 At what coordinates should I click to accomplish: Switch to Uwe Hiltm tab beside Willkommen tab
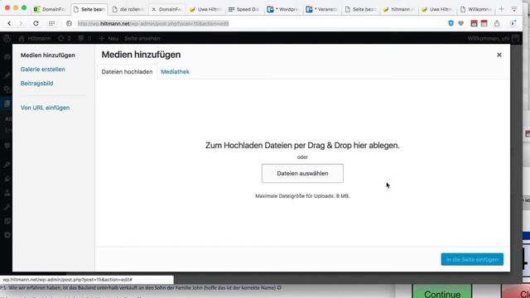tap(438, 9)
